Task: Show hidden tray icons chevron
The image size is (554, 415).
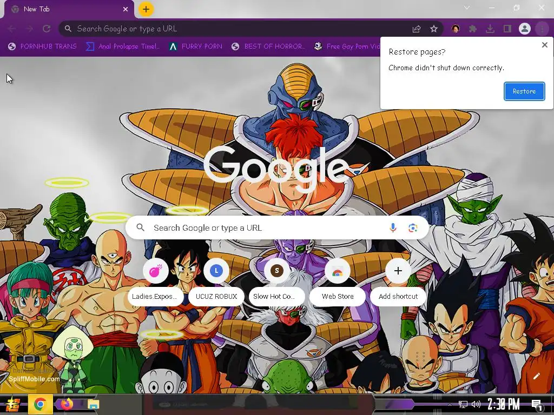Action: (450, 404)
